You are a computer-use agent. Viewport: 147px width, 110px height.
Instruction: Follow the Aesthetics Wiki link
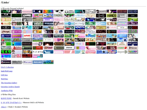coord(7,90)
